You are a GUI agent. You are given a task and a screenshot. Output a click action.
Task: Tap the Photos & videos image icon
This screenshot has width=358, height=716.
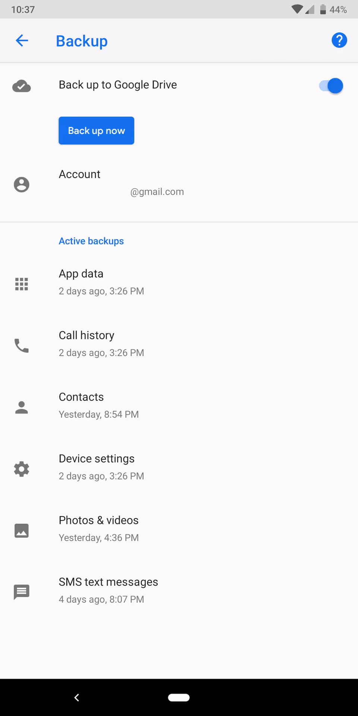pos(22,530)
